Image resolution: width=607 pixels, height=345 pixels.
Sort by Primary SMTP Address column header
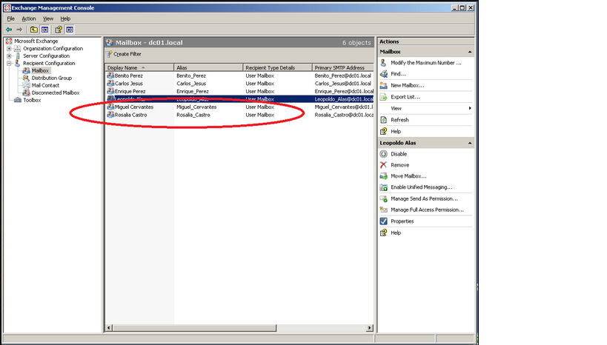coord(343,67)
